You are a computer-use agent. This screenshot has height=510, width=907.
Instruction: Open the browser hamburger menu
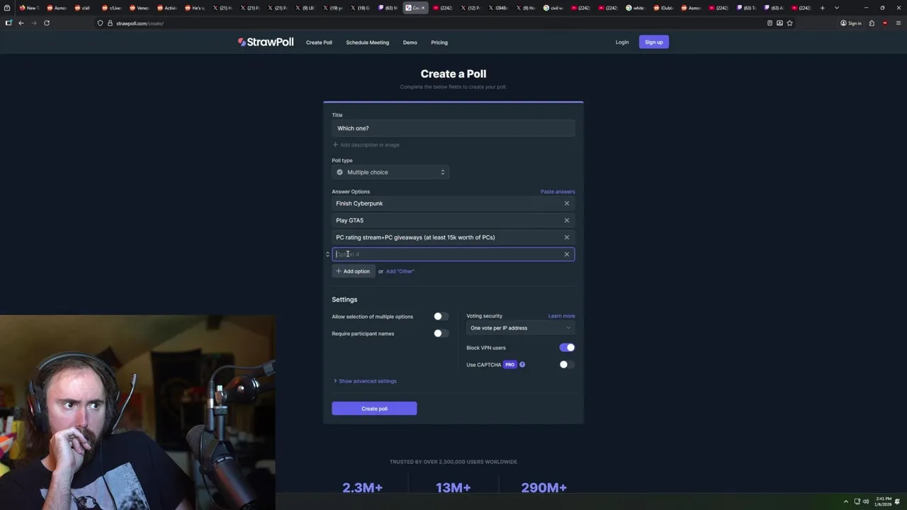point(898,23)
